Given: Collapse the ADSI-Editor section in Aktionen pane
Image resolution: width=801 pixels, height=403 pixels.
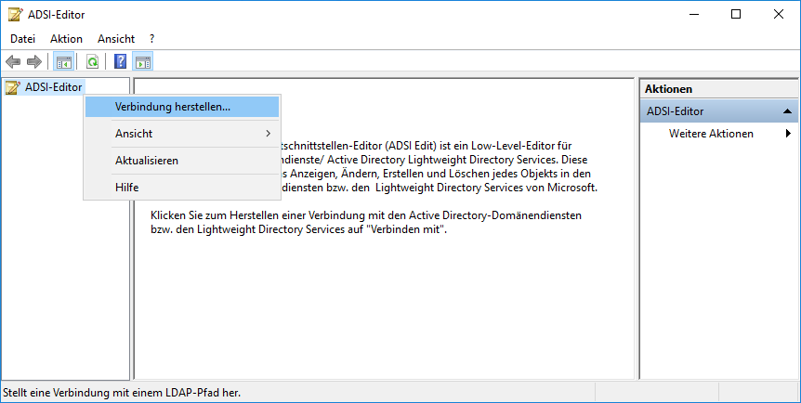Looking at the screenshot, I should [788, 111].
